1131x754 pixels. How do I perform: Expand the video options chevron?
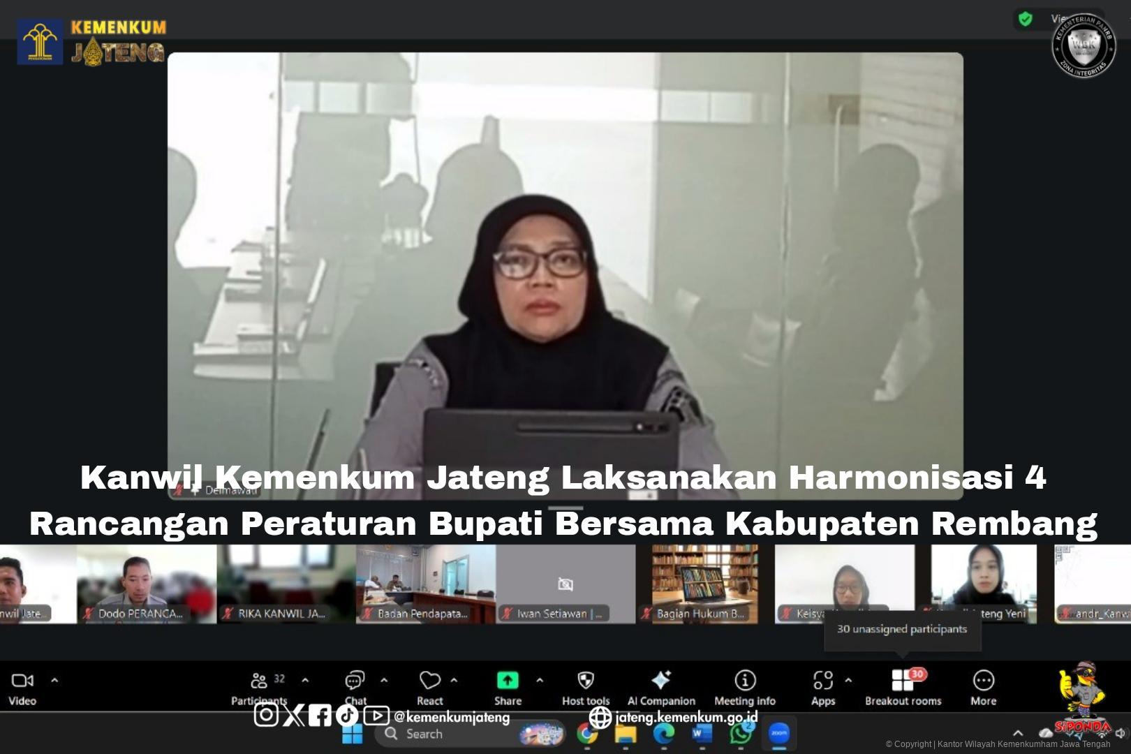[x=54, y=680]
